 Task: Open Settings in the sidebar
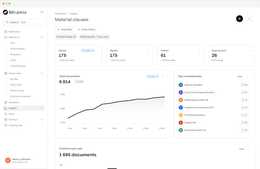click(x=13, y=120)
